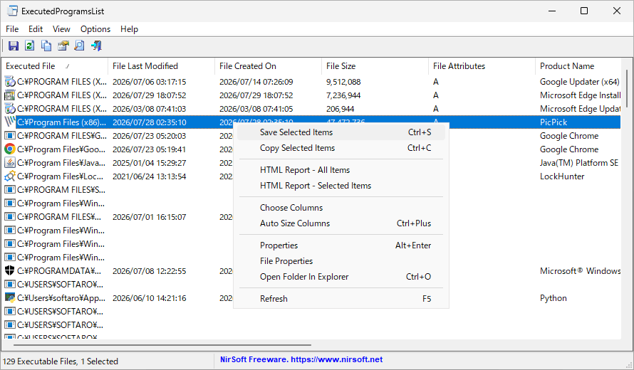634x370 pixels.
Task: Click the Save floppy disk toolbar icon
Action: click(x=14, y=46)
